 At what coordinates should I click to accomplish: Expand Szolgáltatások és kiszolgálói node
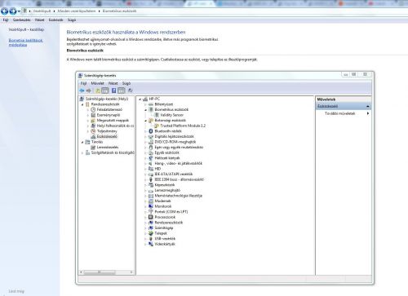click(82, 152)
